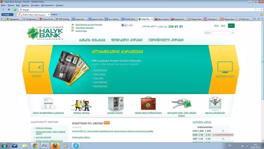Click the steel safe icon
The height and width of the screenshot is (149, 264).
click(x=115, y=103)
